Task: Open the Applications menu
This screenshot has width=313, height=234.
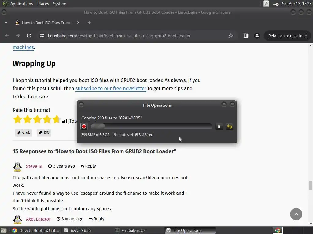Action: tap(22, 4)
